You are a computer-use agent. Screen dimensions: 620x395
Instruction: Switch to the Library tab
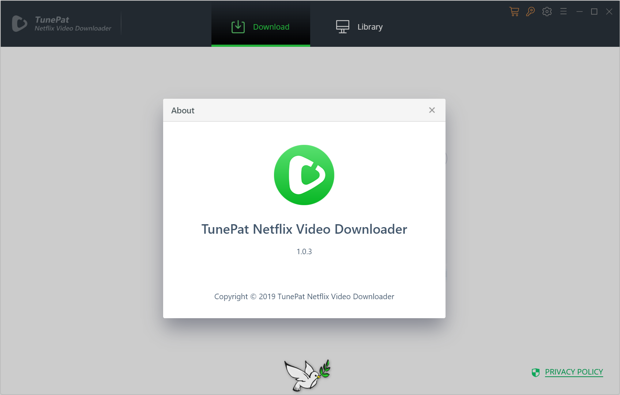coord(359,27)
